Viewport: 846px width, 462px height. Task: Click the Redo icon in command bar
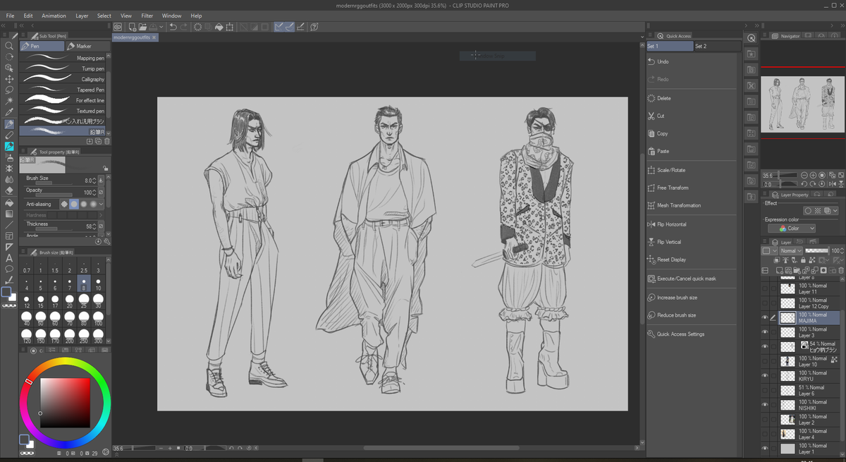[184, 27]
